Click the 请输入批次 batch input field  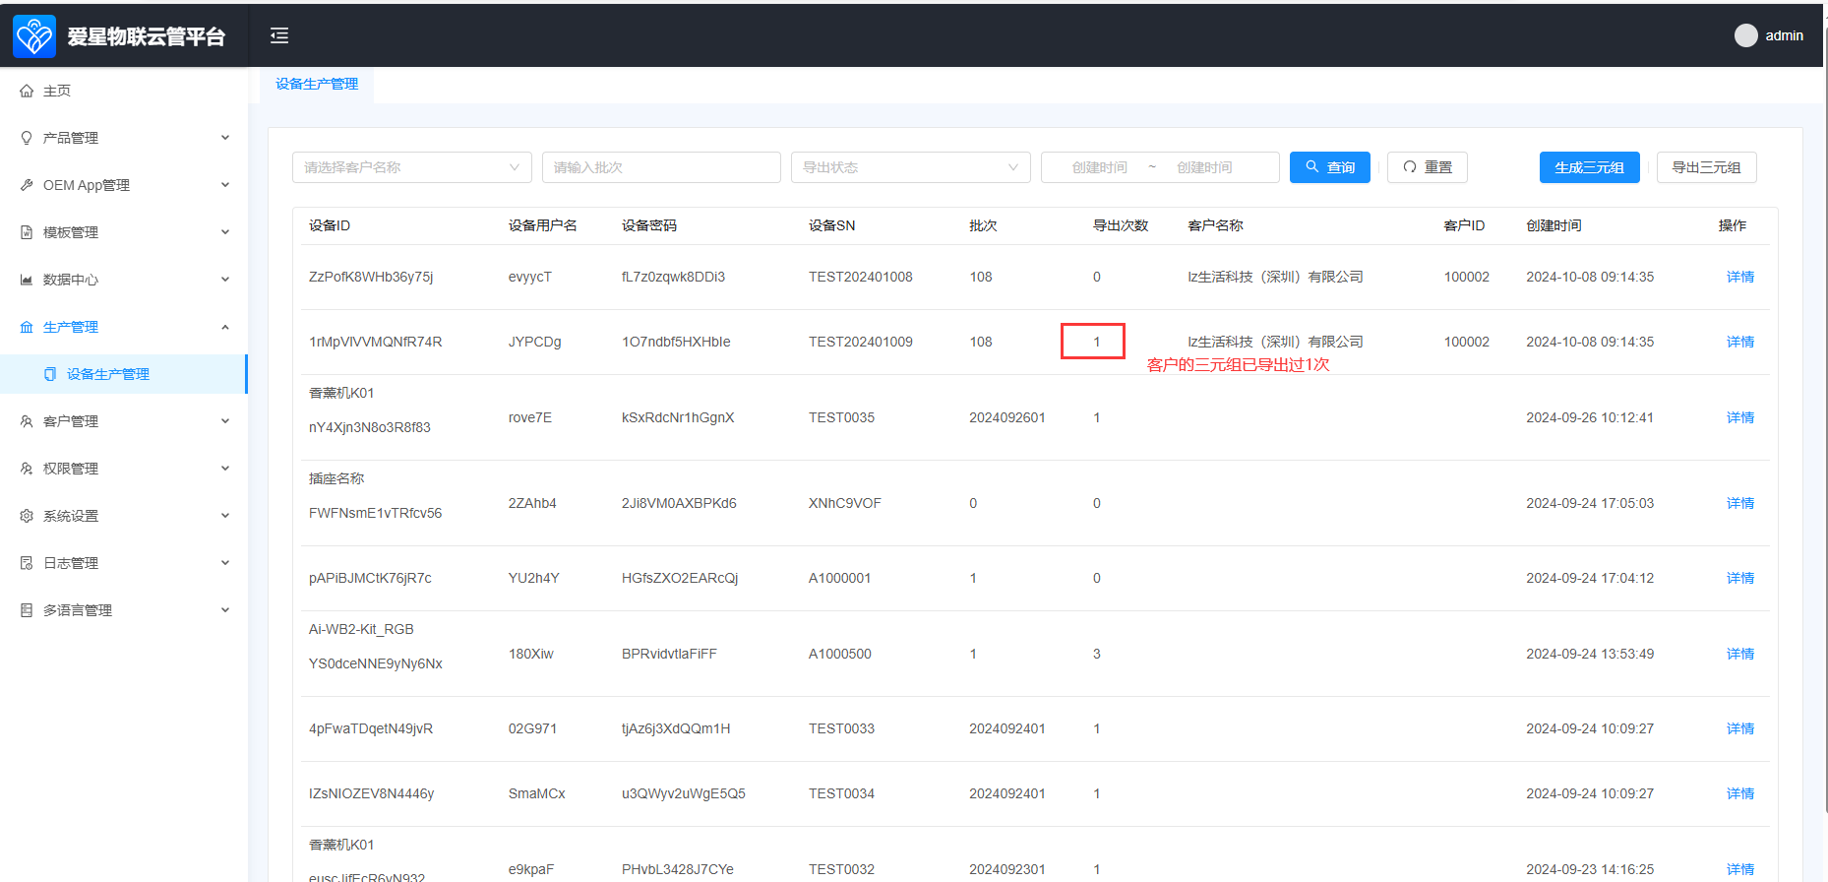point(661,167)
